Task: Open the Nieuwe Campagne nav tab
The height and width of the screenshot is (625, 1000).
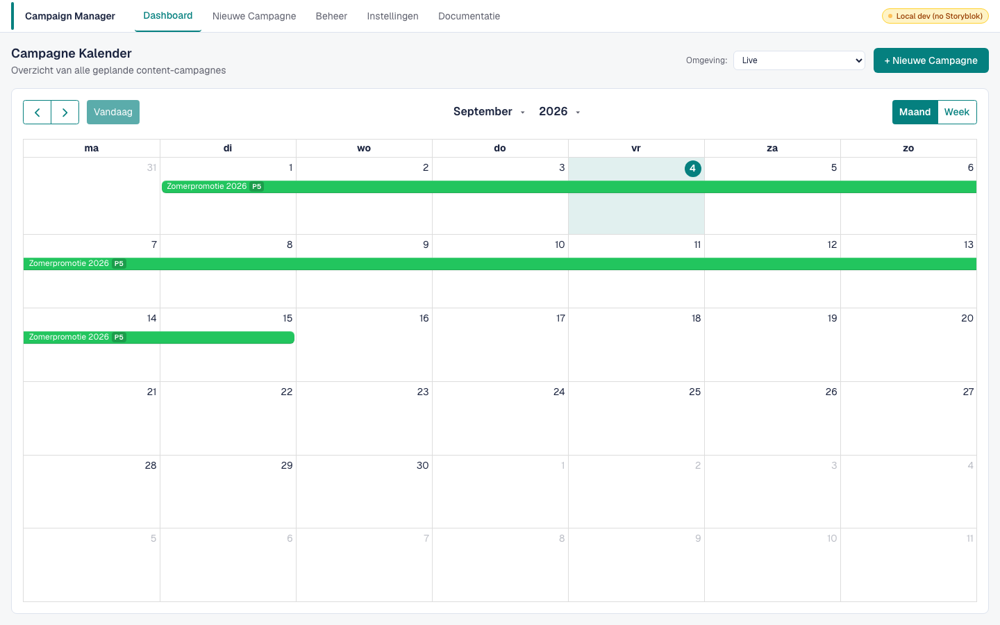Action: [x=254, y=16]
